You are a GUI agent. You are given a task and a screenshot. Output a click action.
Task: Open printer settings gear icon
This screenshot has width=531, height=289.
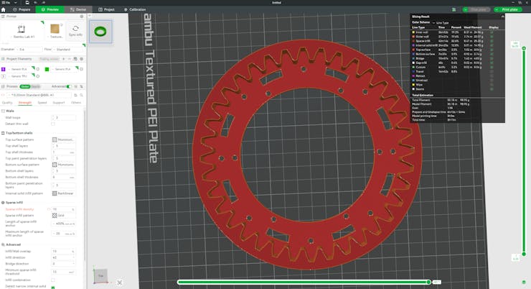tap(82, 17)
